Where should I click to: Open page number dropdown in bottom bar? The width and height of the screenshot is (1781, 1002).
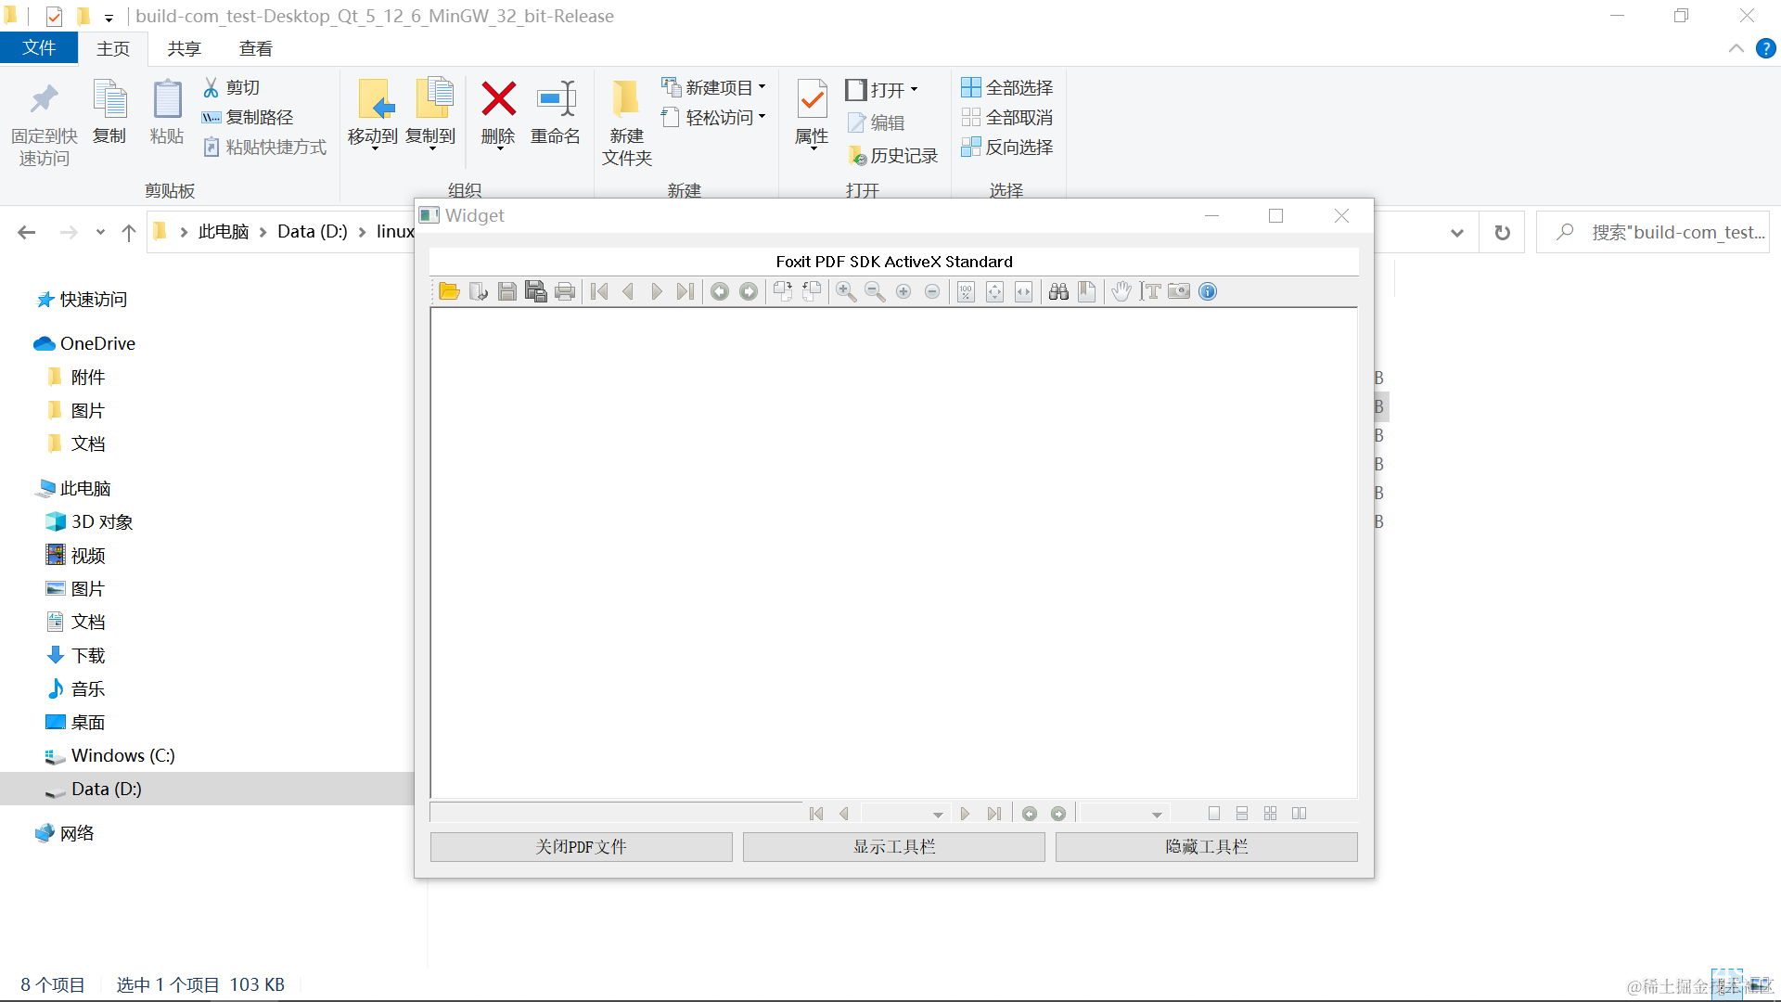(x=938, y=815)
